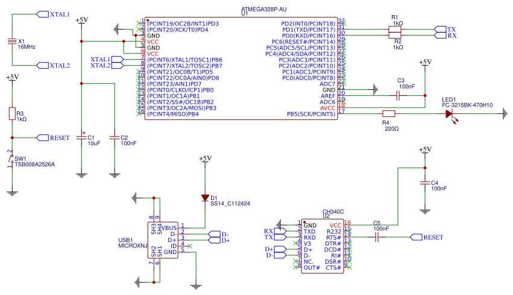
Task: Select the C2 capacitor symbol
Action: (115, 137)
